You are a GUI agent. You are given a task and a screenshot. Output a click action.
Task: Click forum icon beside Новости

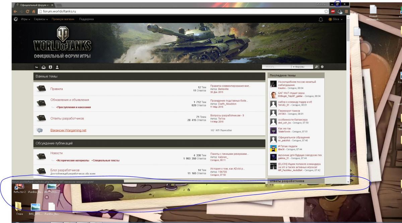click(x=41, y=156)
